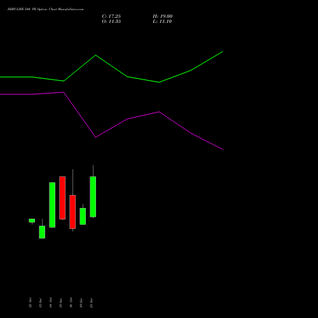
Task: Click the 21 Oct date label
Action: coord(91,303)
